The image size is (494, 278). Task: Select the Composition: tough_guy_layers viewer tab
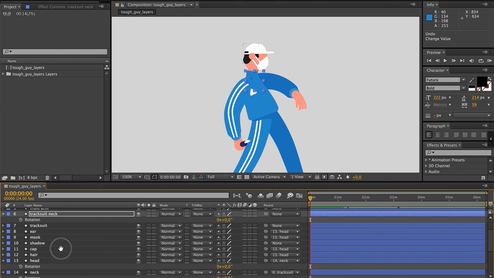click(x=156, y=5)
